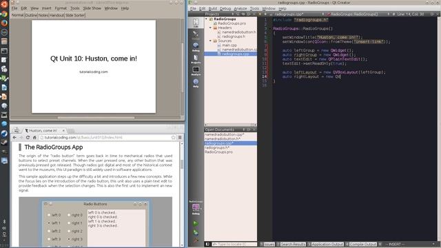The width and height of the screenshot is (441, 248).
Task: Open Qt Creator icon in the launcher
Action: (4, 78)
